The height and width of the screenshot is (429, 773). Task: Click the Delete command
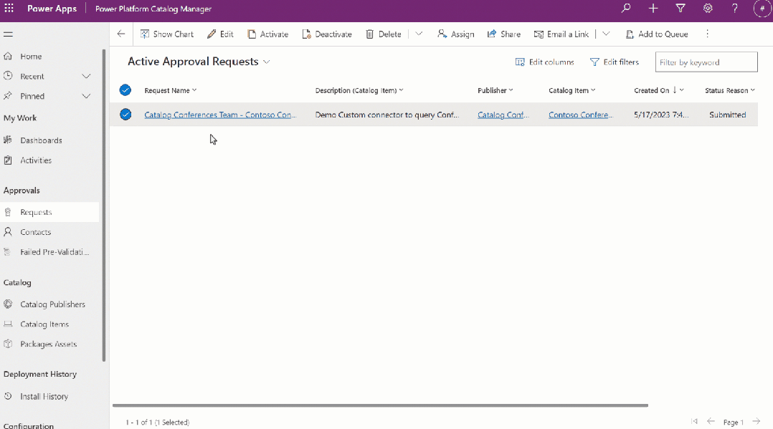tap(384, 34)
